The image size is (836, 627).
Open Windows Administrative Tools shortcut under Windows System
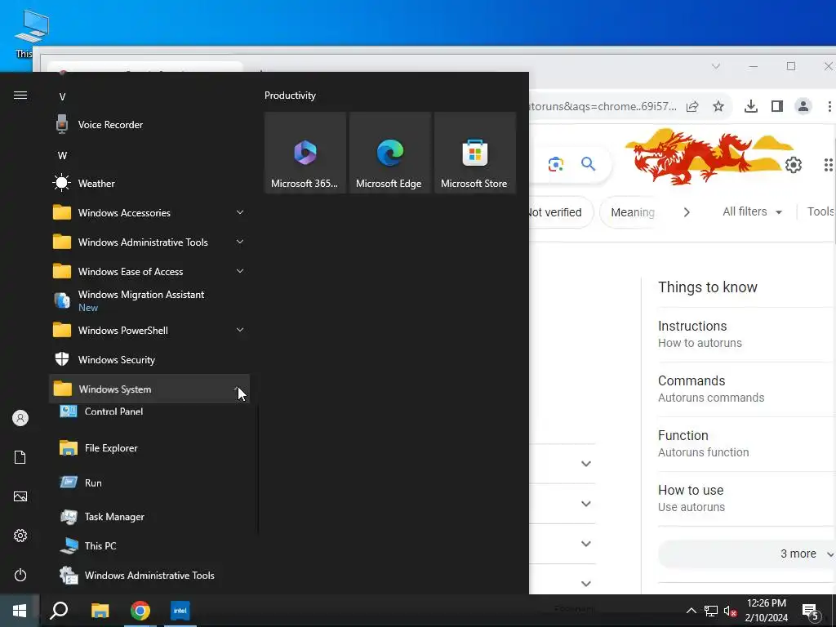[x=149, y=576]
